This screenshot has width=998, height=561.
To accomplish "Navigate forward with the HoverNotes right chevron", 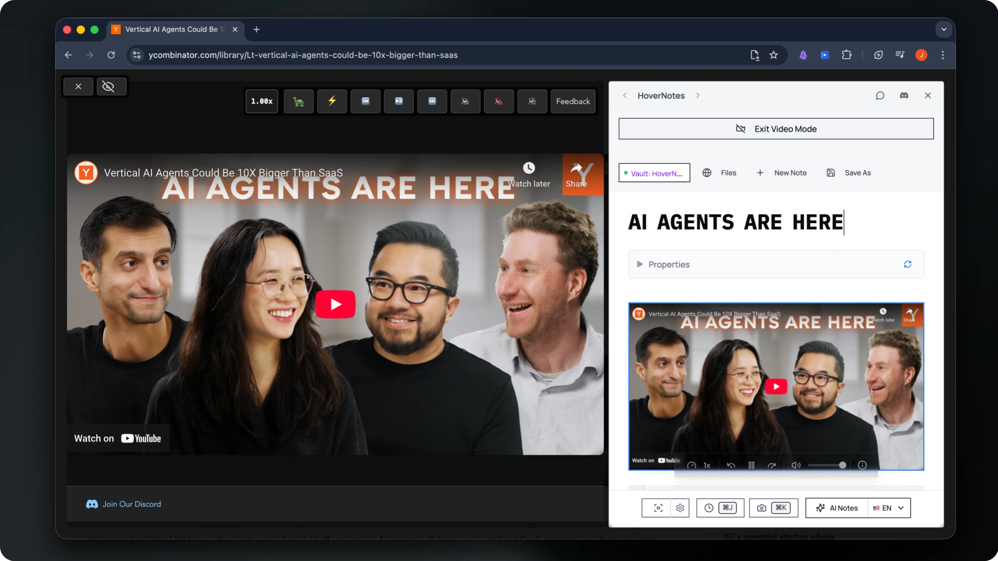I will (x=698, y=95).
